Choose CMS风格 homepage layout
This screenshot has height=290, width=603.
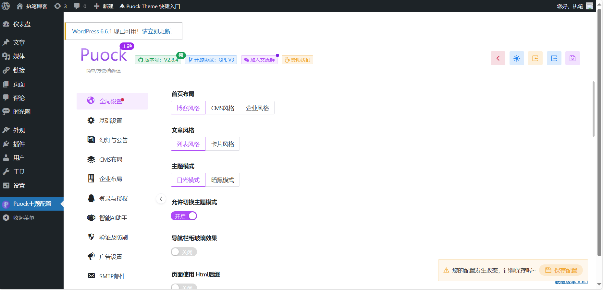tap(223, 108)
